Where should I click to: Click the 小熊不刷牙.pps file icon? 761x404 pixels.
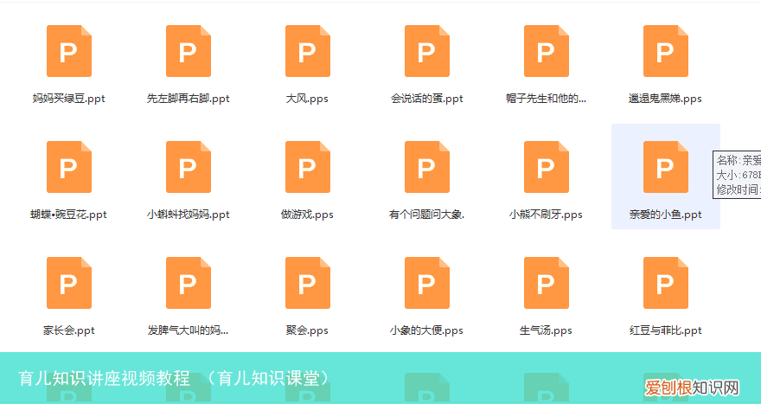click(547, 167)
